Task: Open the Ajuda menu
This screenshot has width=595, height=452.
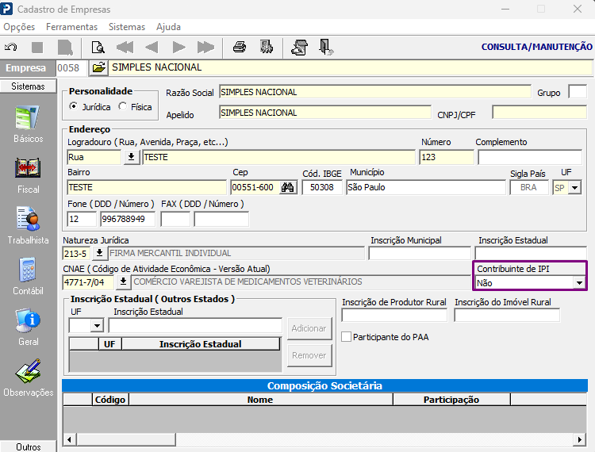Action: click(168, 27)
